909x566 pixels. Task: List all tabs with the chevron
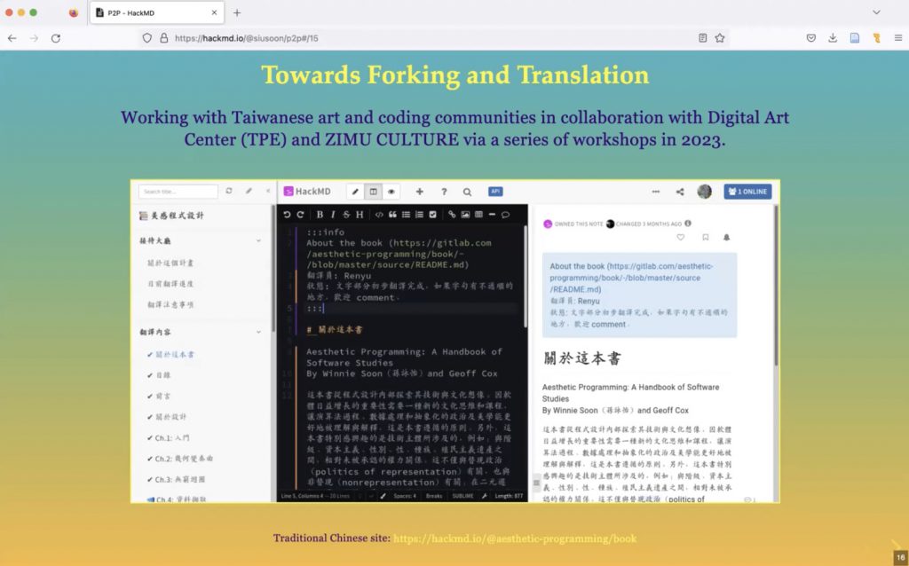[876, 12]
